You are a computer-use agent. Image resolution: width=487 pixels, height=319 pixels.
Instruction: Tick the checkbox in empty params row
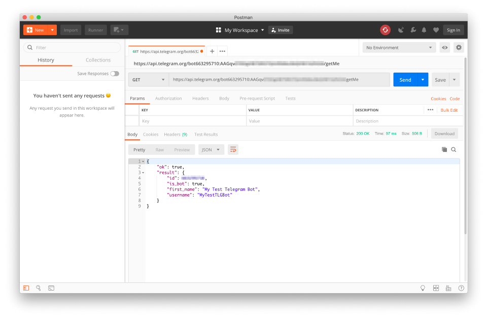pos(132,121)
